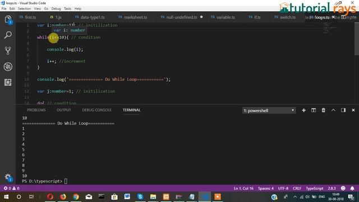
Task: Switch to the DEBUG CONSOLE tab
Action: coord(96,110)
